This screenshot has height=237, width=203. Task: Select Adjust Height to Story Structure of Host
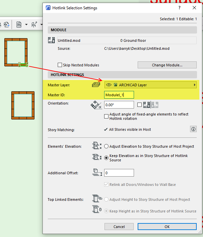106,199
